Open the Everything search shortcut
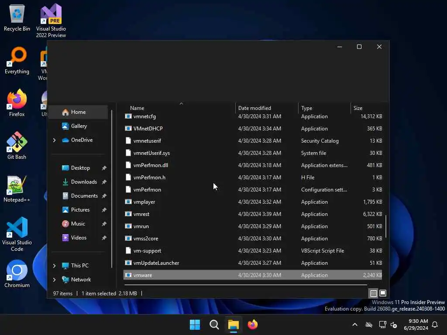Screen dimensions: 447x335 click(x=17, y=61)
